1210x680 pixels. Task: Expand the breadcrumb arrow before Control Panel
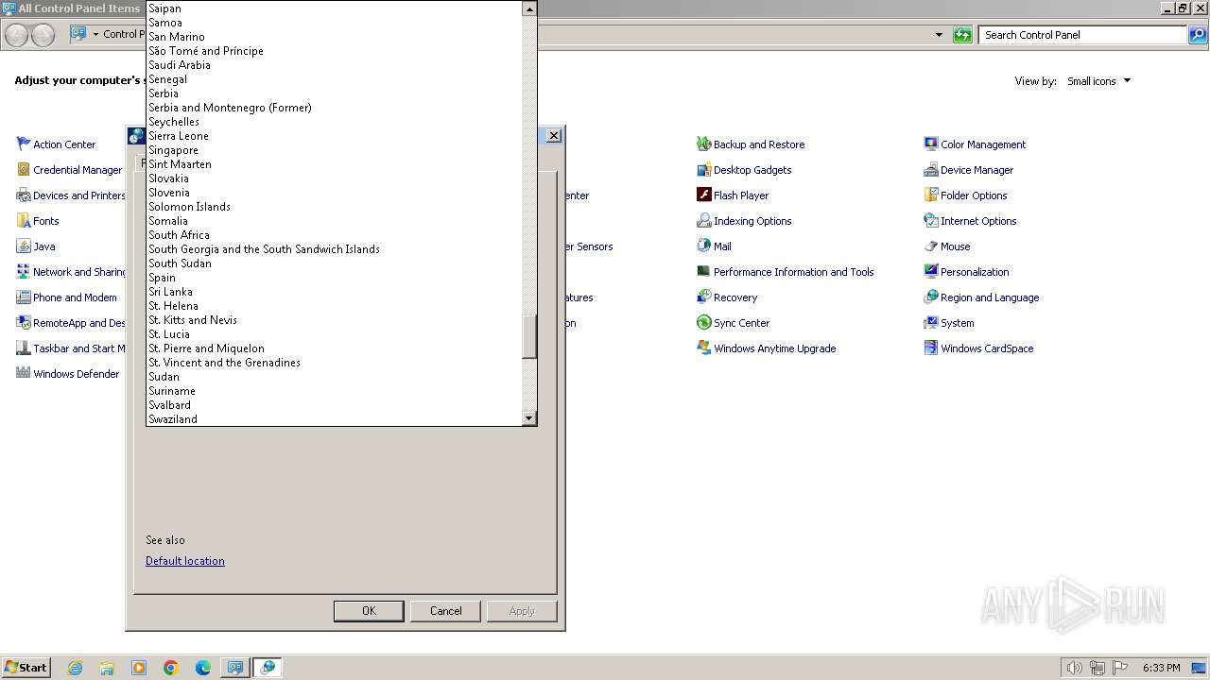(95, 35)
